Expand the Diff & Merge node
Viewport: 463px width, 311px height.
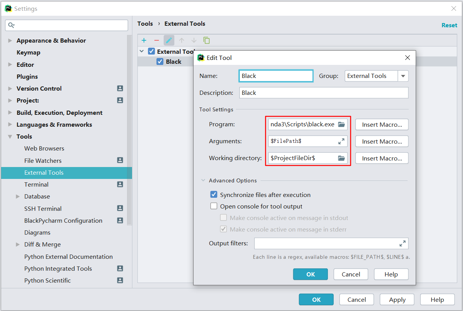coord(18,244)
